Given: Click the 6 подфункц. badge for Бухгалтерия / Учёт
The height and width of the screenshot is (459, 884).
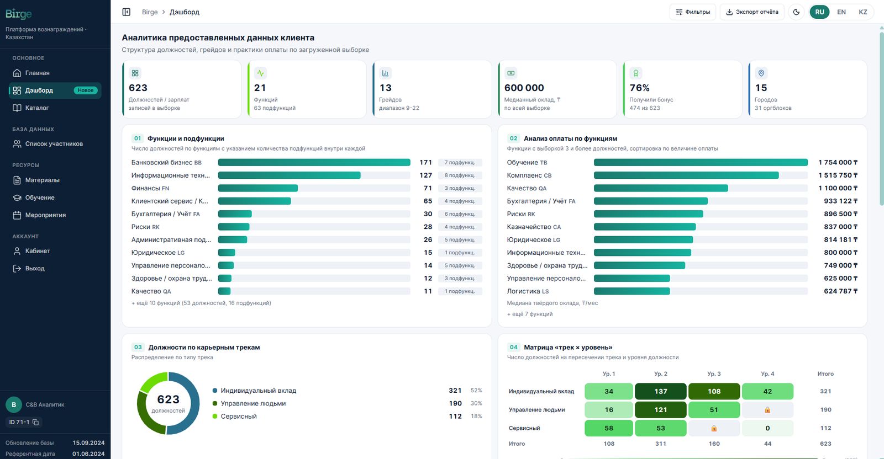Looking at the screenshot, I should [x=460, y=214].
